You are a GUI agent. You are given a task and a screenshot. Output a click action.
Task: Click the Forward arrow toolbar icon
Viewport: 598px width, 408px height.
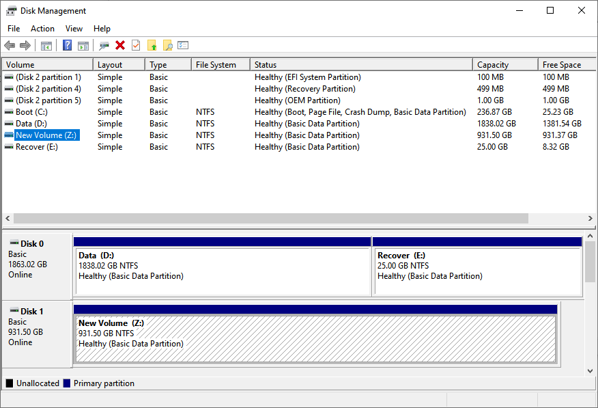25,46
